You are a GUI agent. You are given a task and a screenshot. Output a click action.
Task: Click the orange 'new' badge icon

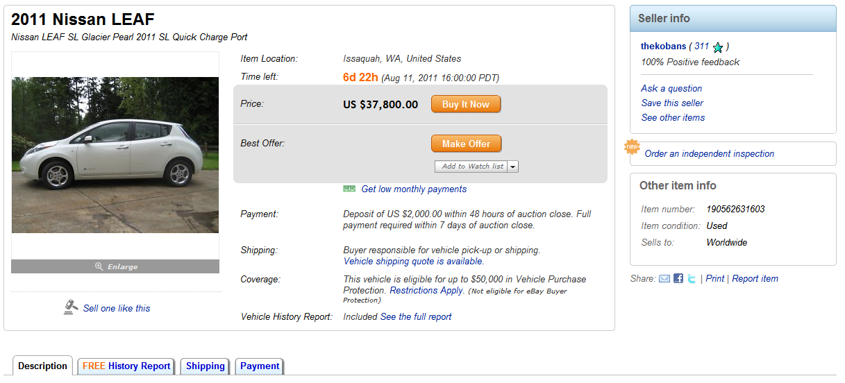(632, 148)
